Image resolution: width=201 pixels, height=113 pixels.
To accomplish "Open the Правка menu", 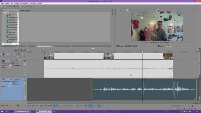I will (7, 3).
